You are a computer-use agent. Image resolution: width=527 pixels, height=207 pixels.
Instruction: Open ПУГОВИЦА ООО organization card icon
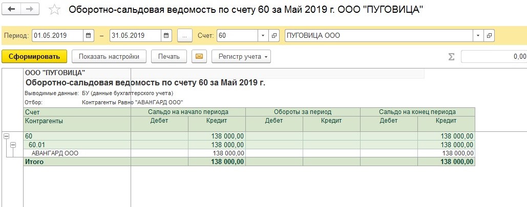[x=489, y=36]
